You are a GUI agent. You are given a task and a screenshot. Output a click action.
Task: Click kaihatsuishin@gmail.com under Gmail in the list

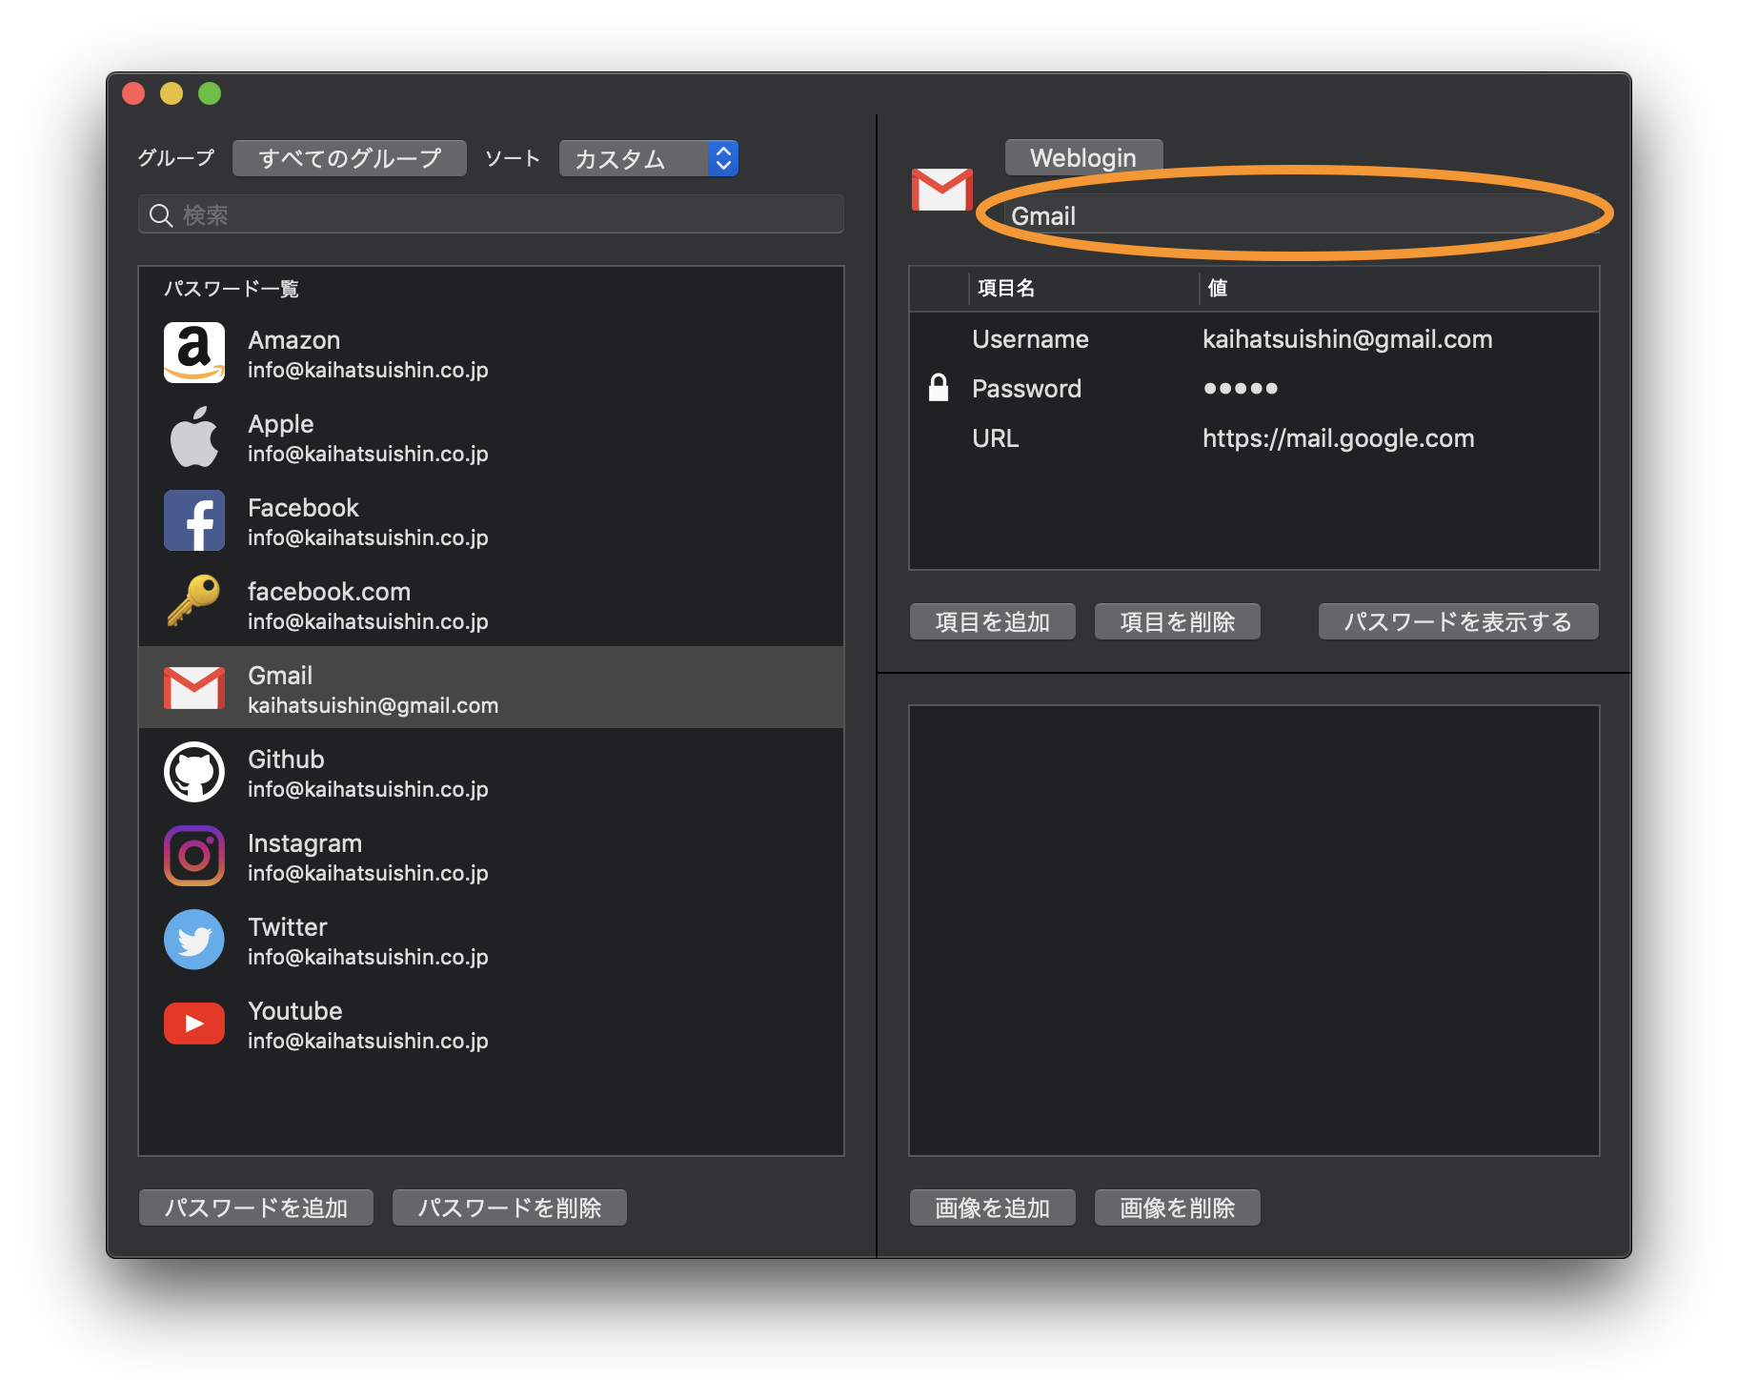pyautogui.click(x=373, y=705)
